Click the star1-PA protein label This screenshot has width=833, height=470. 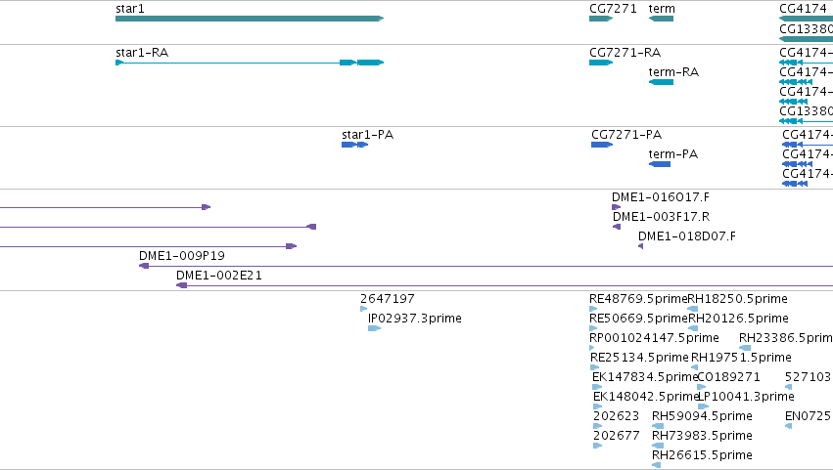(367, 135)
